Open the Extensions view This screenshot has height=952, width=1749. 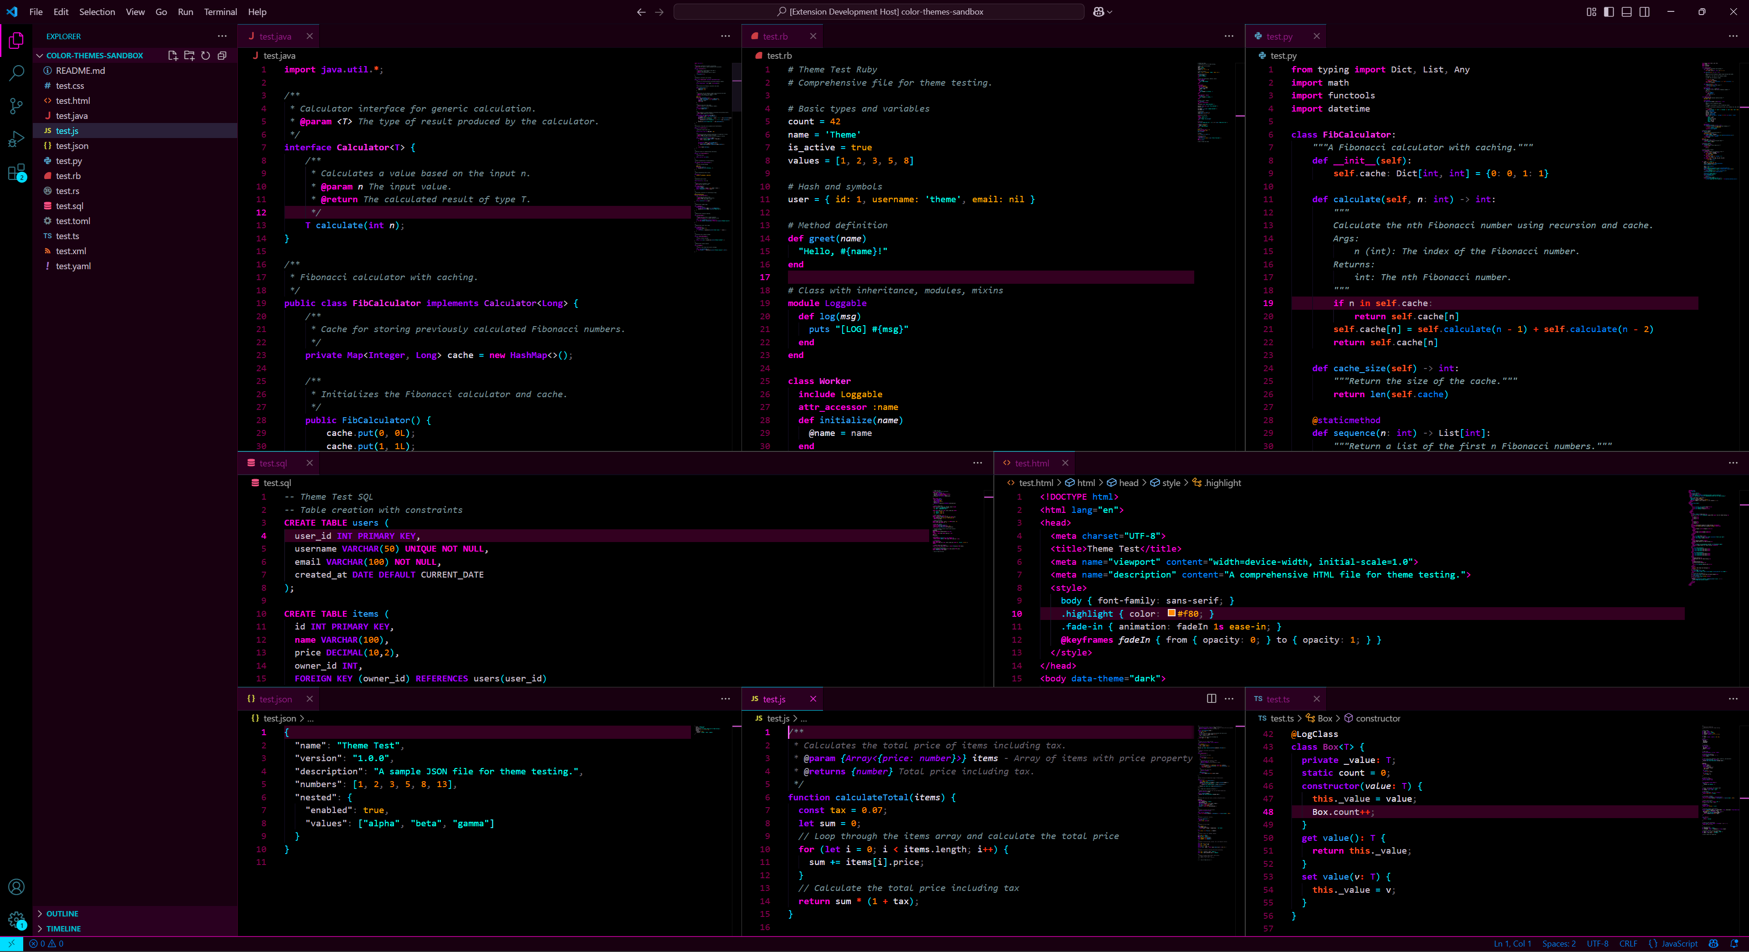pos(16,173)
